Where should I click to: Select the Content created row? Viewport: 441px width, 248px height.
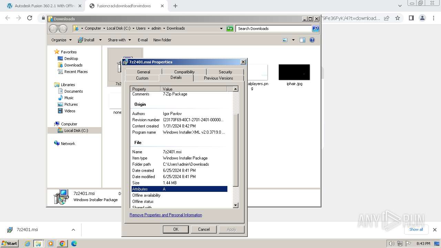tap(179, 126)
